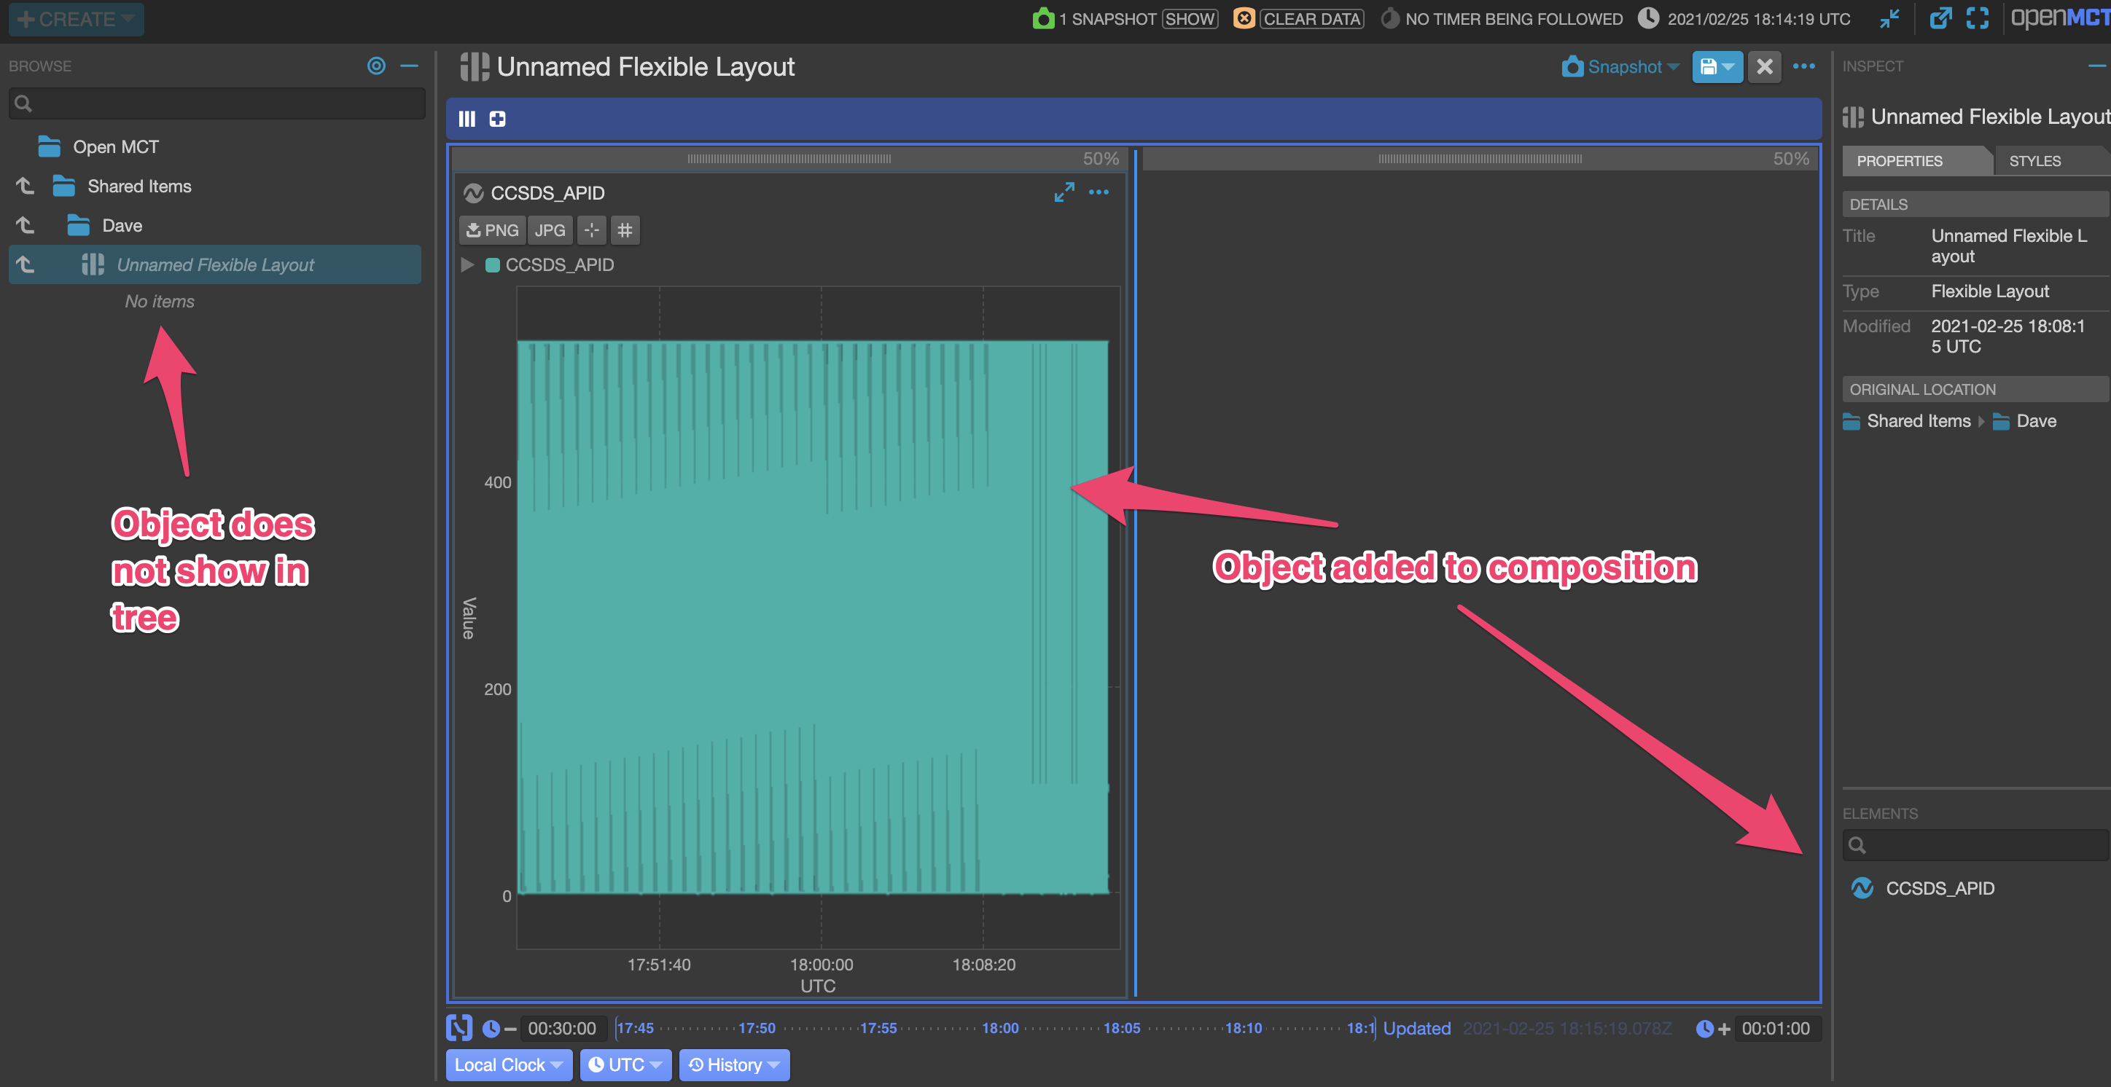Cancel editing with the X button
2111x1087 pixels.
(x=1764, y=67)
